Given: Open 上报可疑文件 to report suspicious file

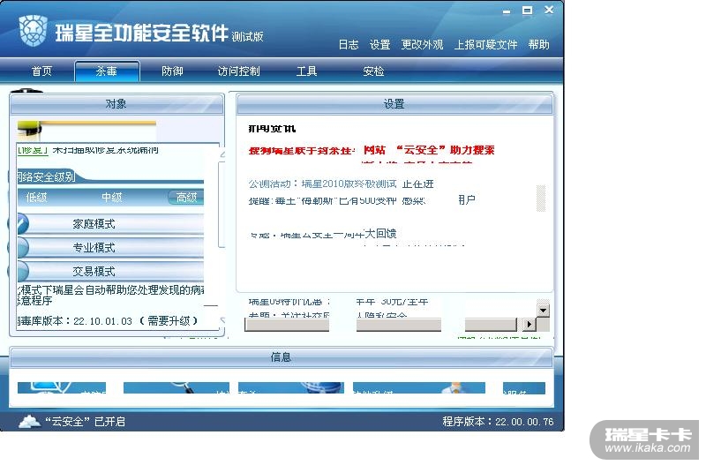Looking at the screenshot, I should pyautogui.click(x=486, y=45).
